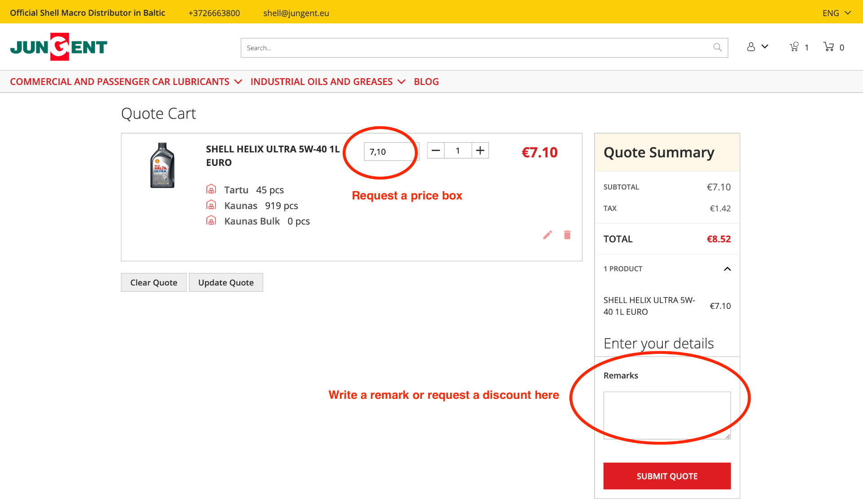The width and height of the screenshot is (863, 504).
Task: Remove item using trash icon
Action: point(567,235)
